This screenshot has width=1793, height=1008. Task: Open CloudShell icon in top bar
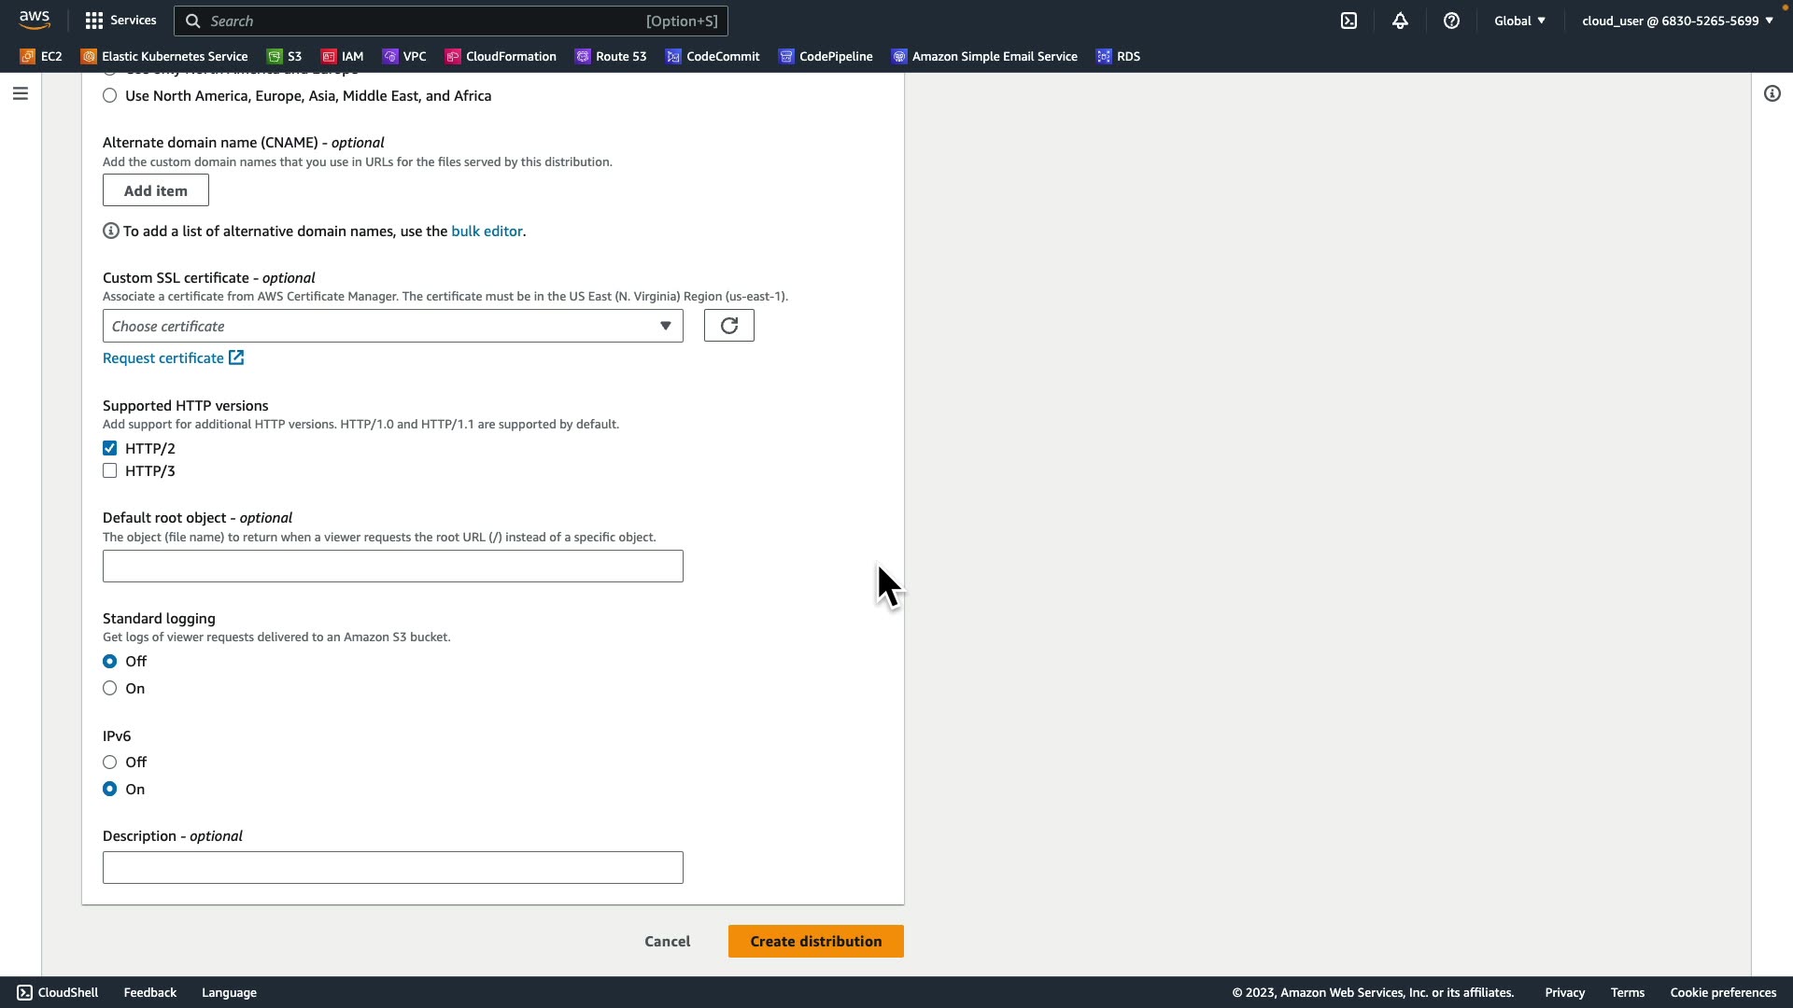(x=1348, y=21)
